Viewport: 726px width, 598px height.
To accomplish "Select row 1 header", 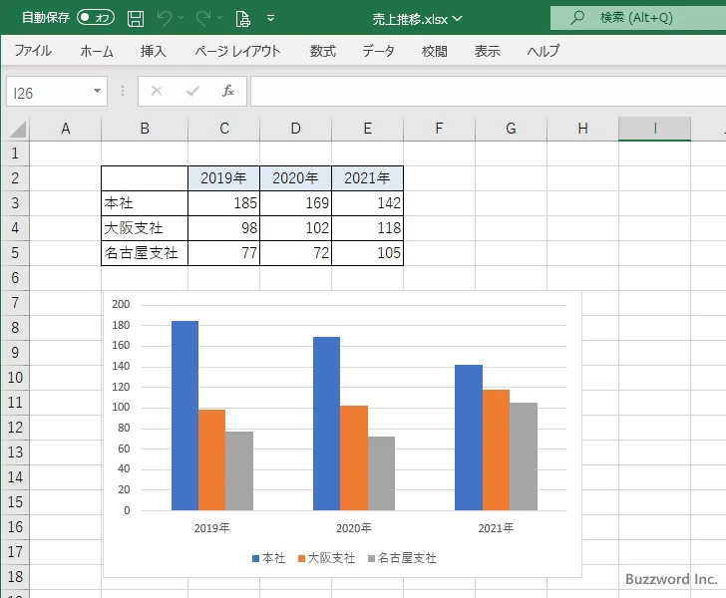I will (x=15, y=153).
